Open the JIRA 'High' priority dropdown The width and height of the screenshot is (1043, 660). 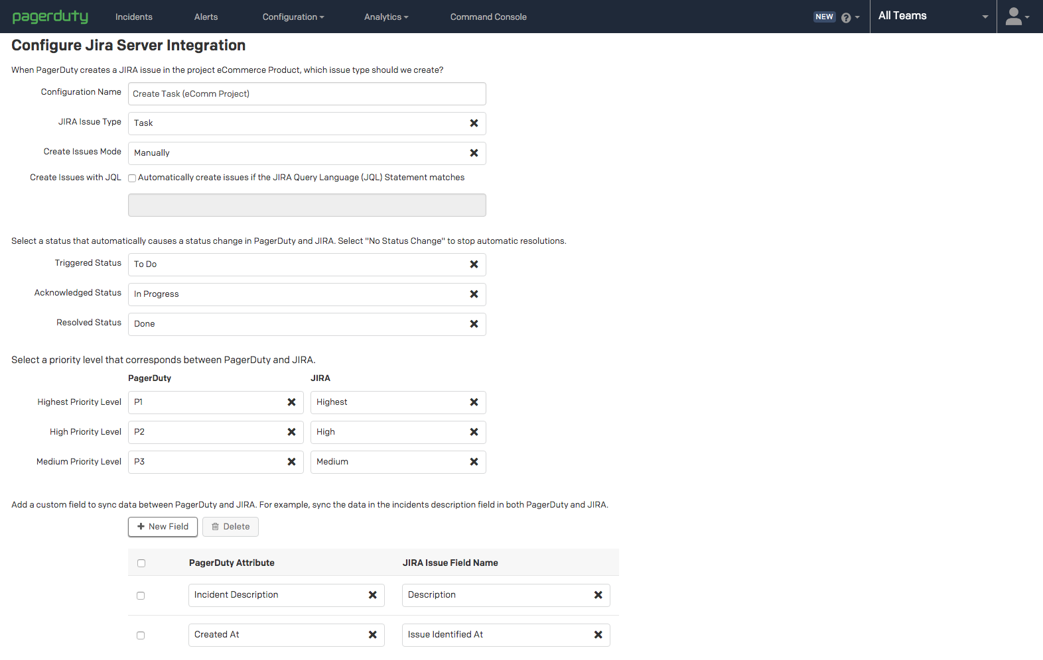(398, 432)
